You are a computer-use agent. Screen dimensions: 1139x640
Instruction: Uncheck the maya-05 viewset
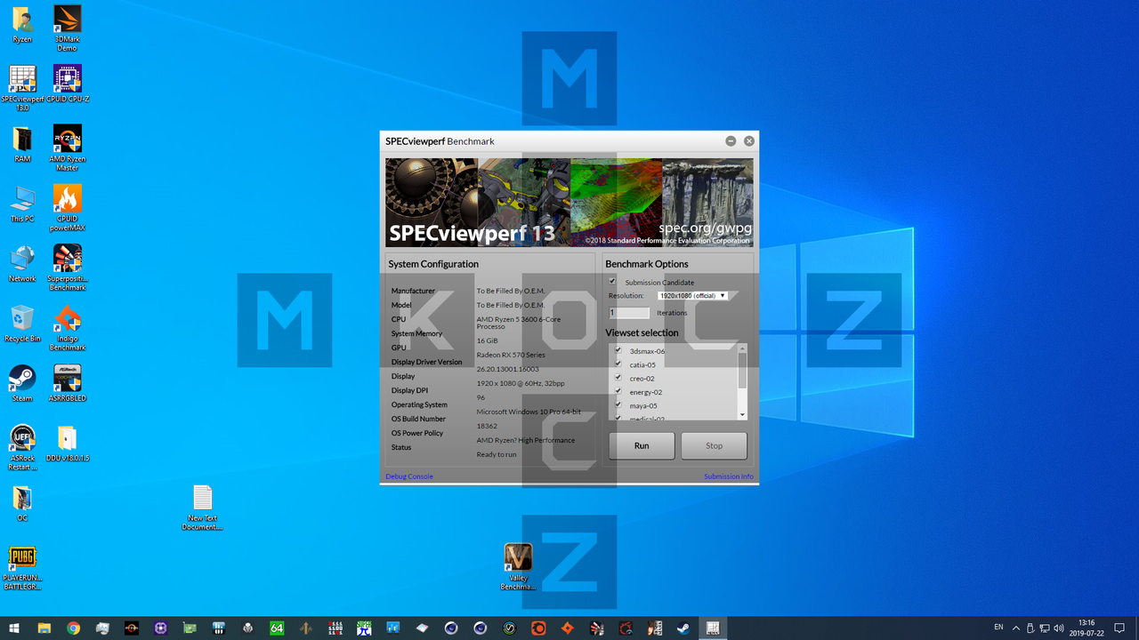(618, 404)
